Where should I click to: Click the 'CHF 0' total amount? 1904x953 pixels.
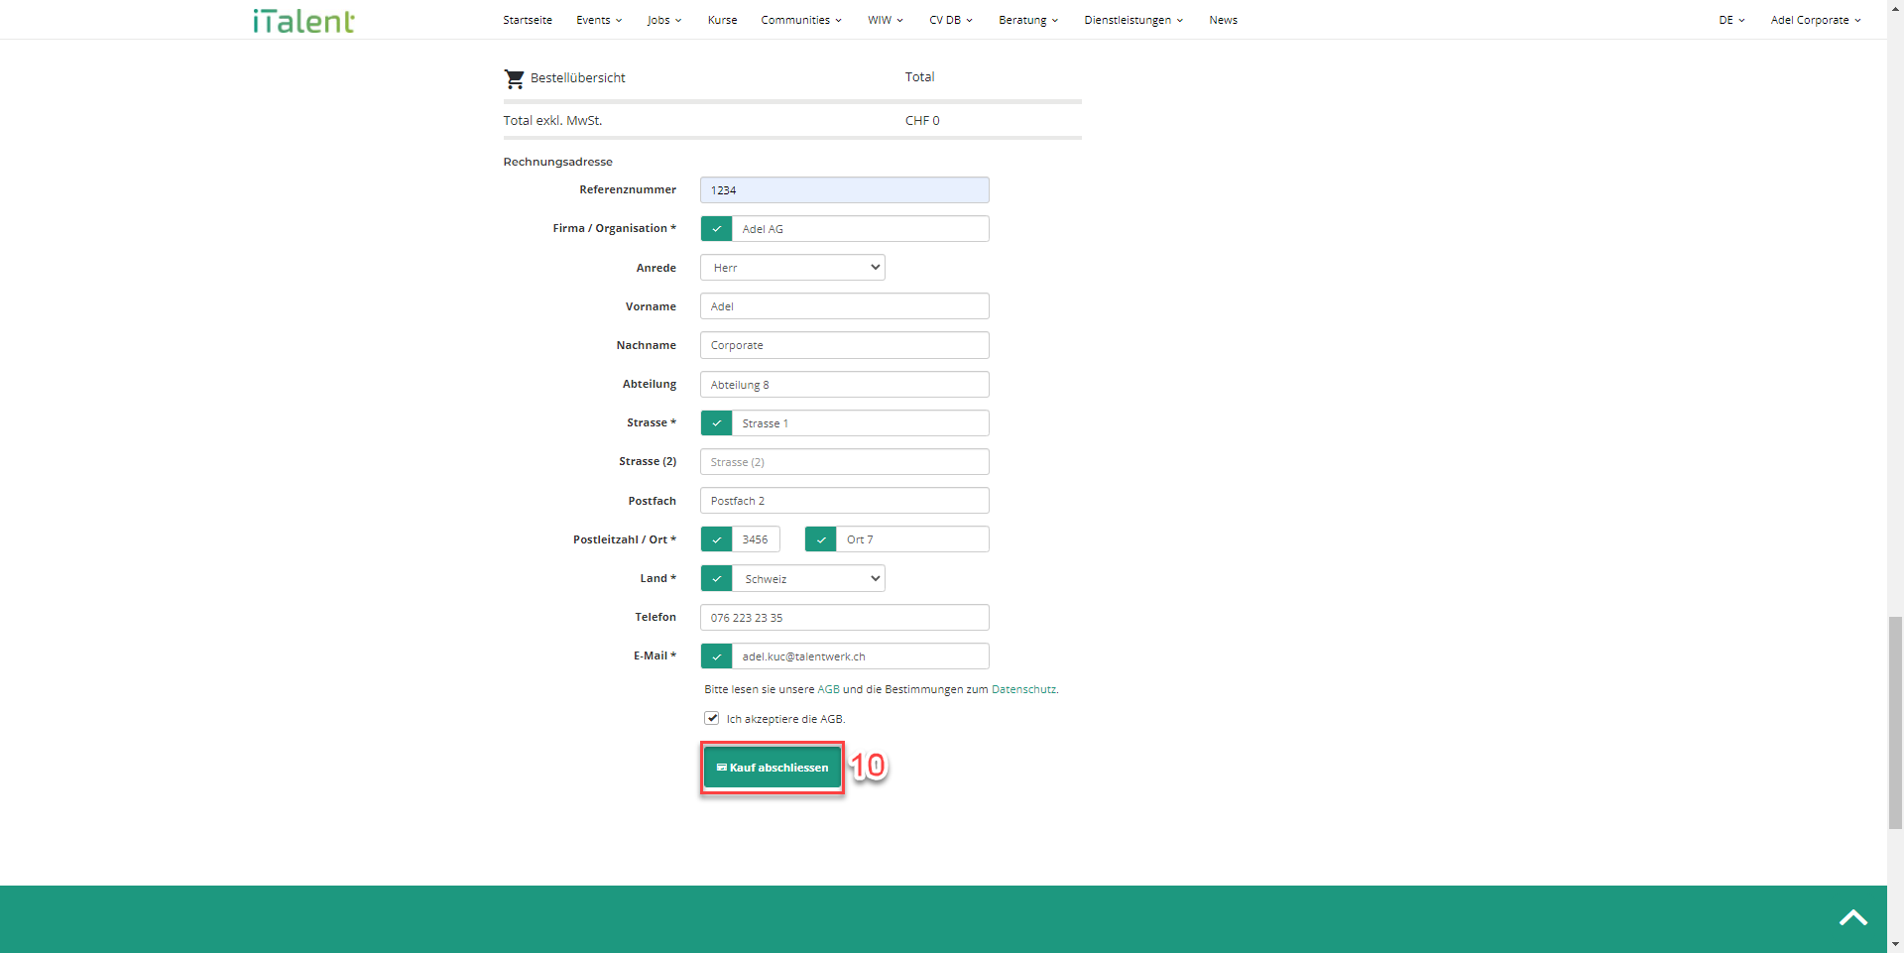(x=922, y=121)
